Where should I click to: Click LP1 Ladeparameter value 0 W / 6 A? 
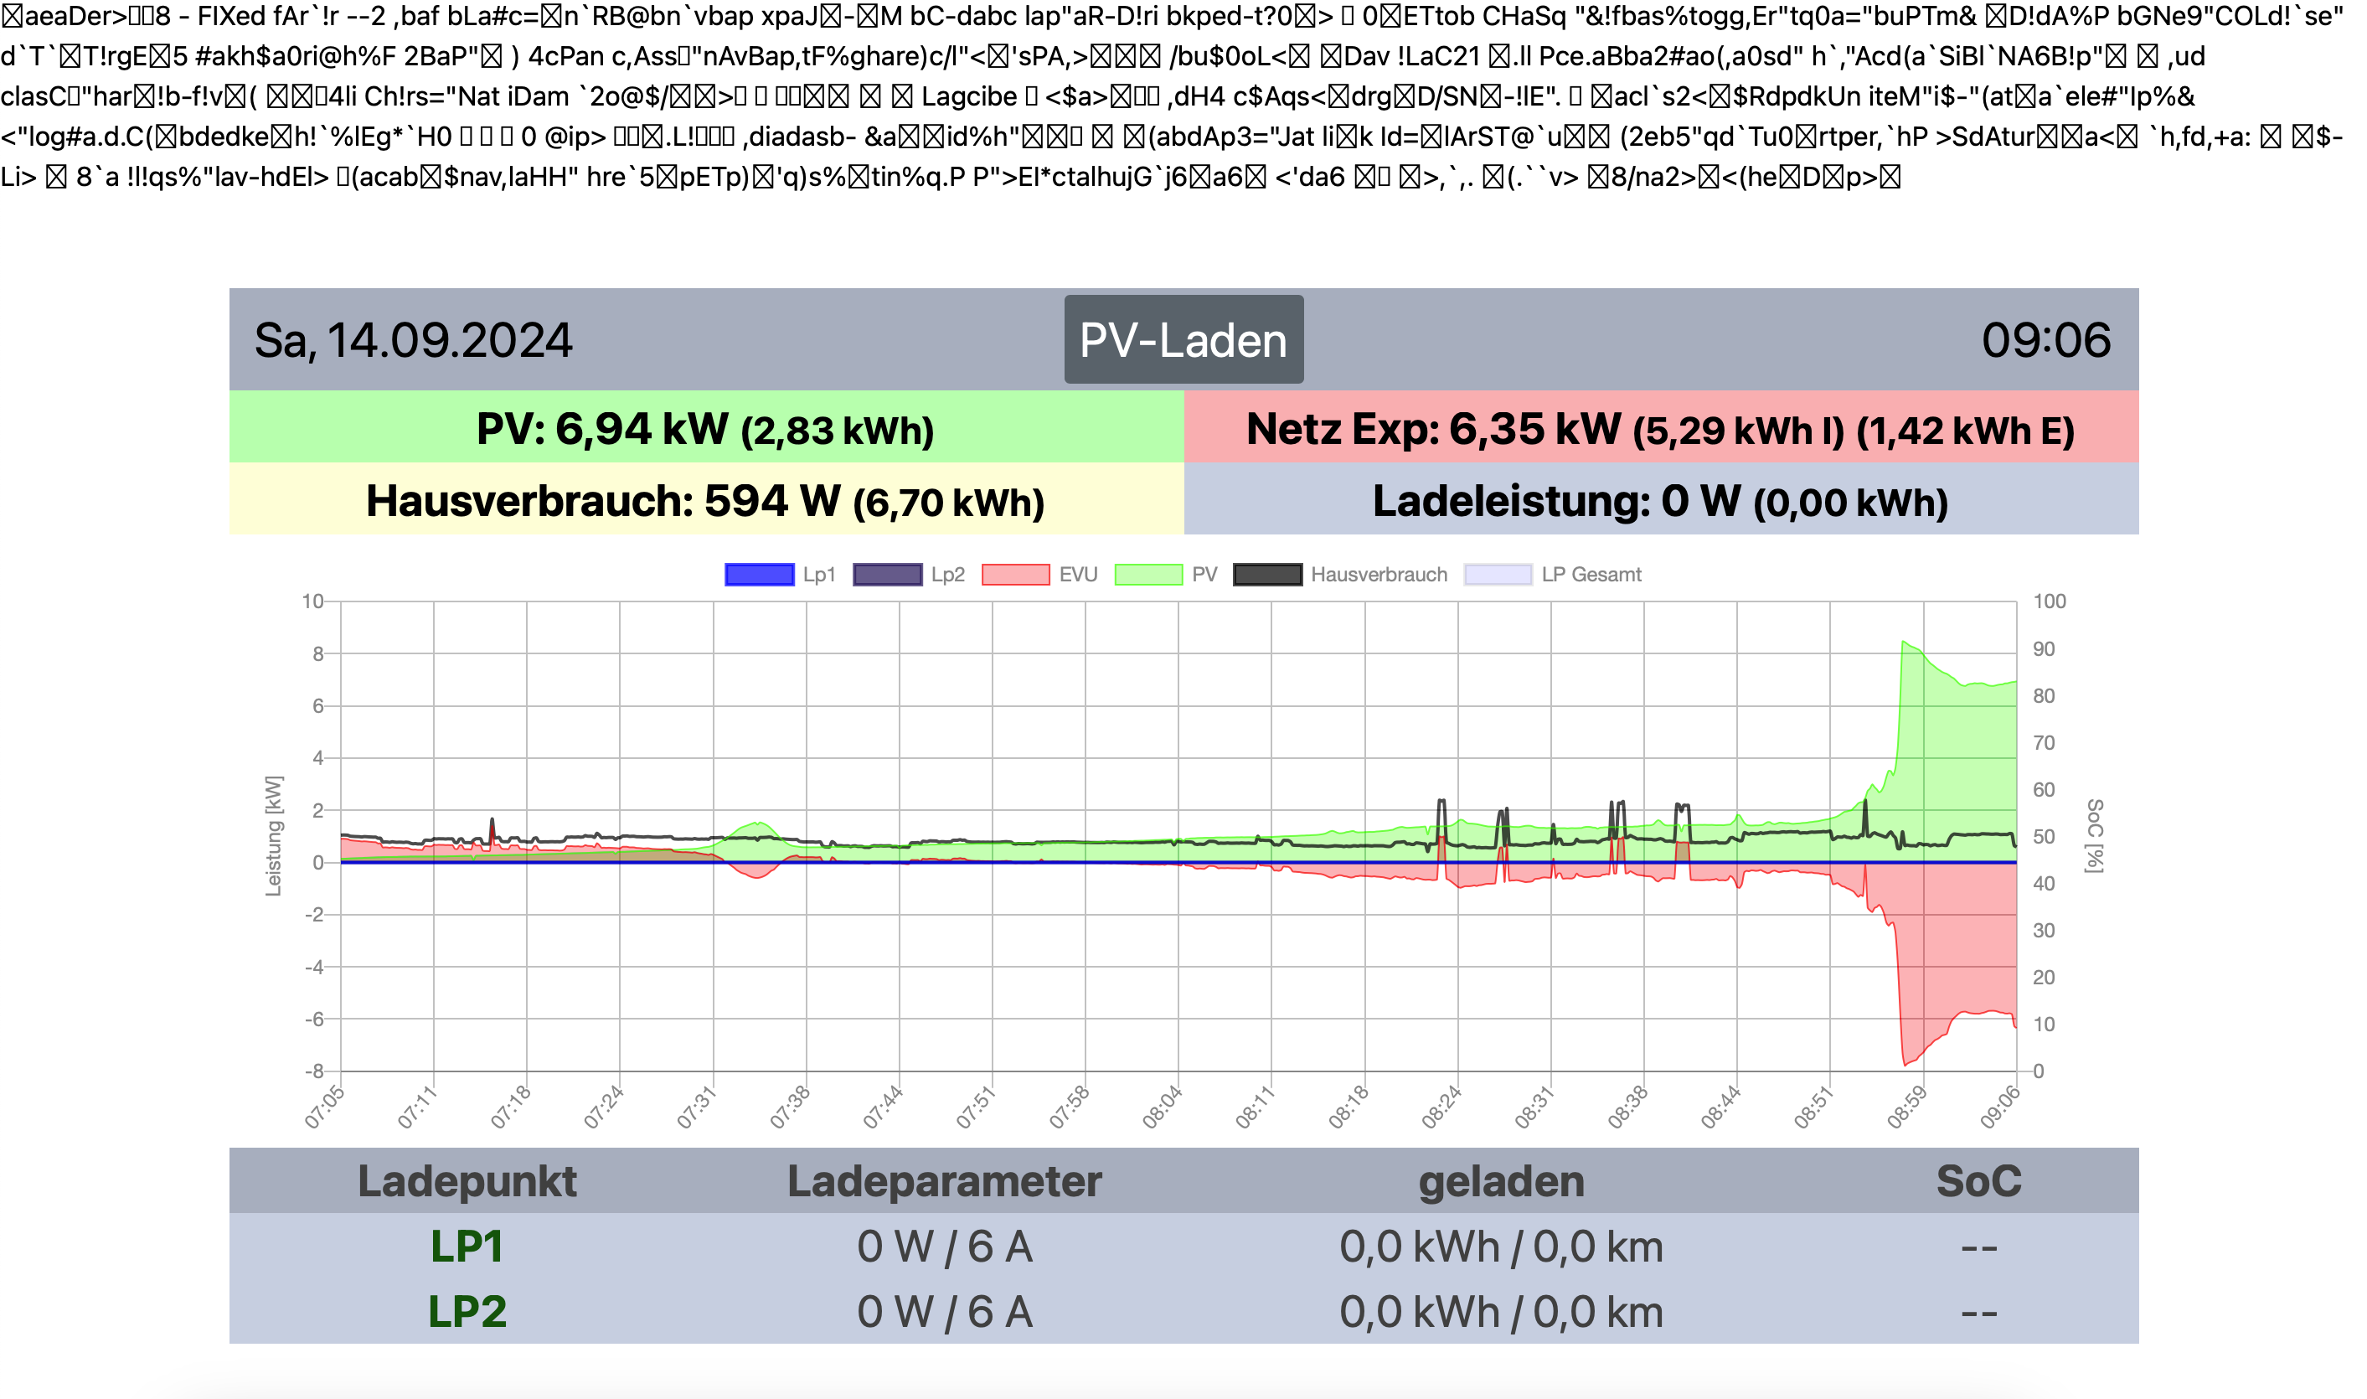click(944, 1247)
